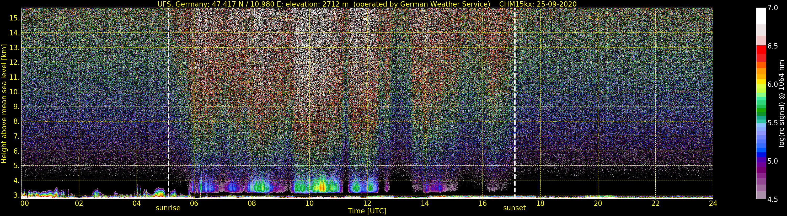This screenshot has width=787, height=216.
Task: Click the colorbar value label '4.5'
Action: 773,199
